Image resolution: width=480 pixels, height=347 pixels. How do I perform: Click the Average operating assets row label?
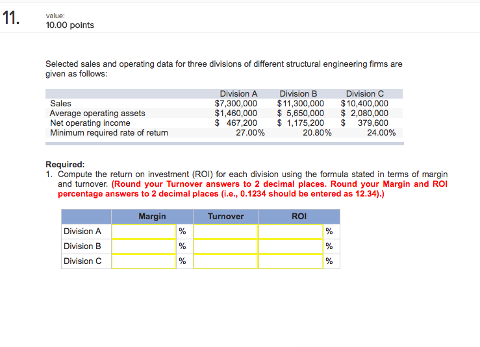coord(97,113)
